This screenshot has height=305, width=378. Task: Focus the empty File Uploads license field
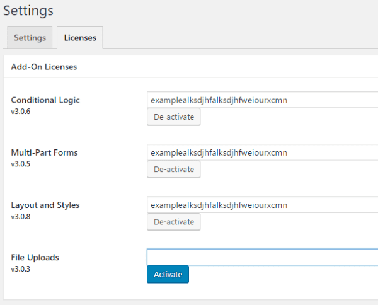pos(261,257)
